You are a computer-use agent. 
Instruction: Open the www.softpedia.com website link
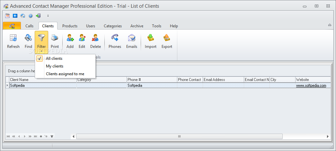[x=311, y=85]
